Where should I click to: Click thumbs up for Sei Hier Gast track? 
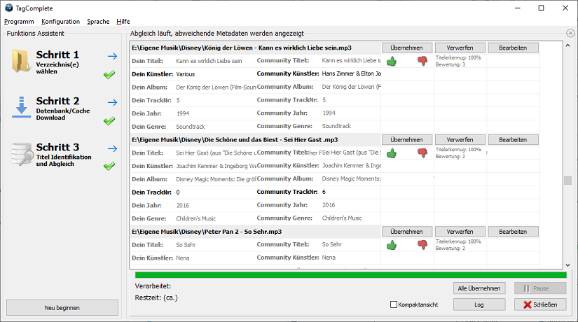click(x=392, y=153)
